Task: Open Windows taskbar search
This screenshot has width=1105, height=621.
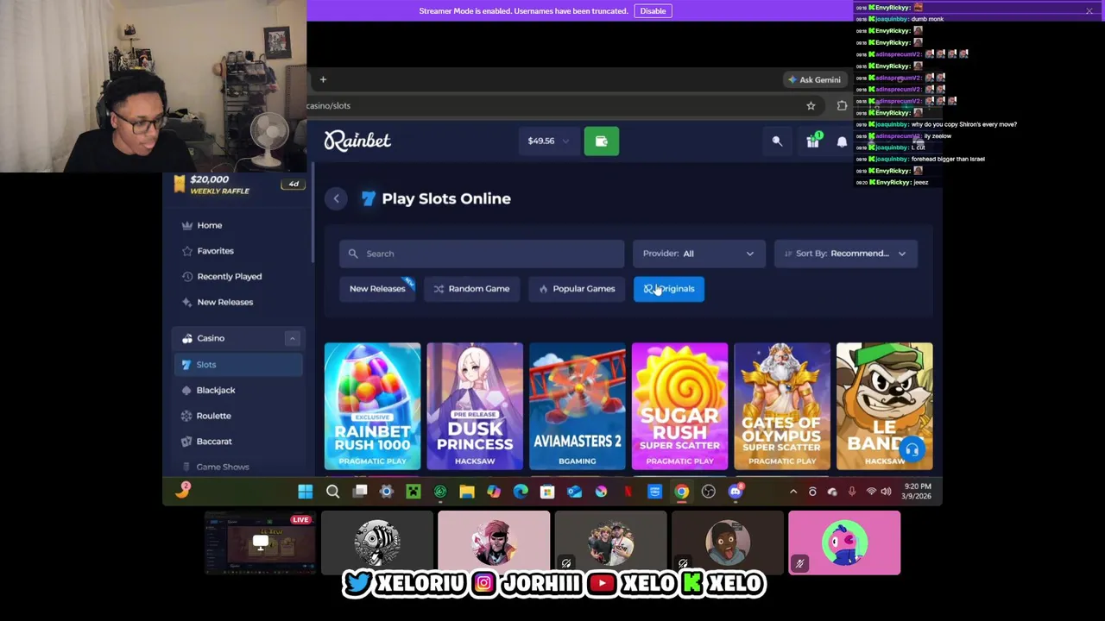Action: pos(332,492)
